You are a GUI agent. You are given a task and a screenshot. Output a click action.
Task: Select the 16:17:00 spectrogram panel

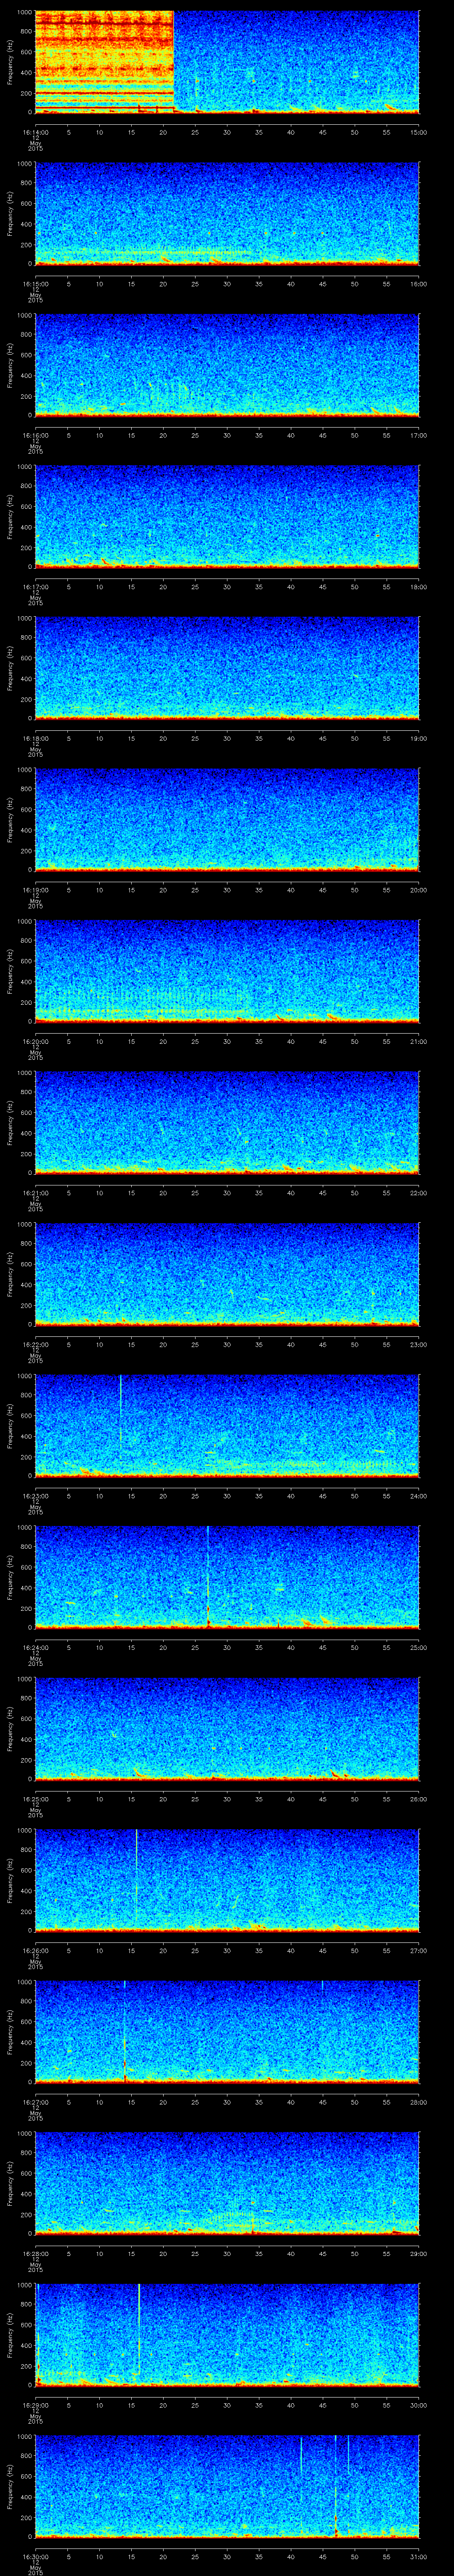point(227,516)
